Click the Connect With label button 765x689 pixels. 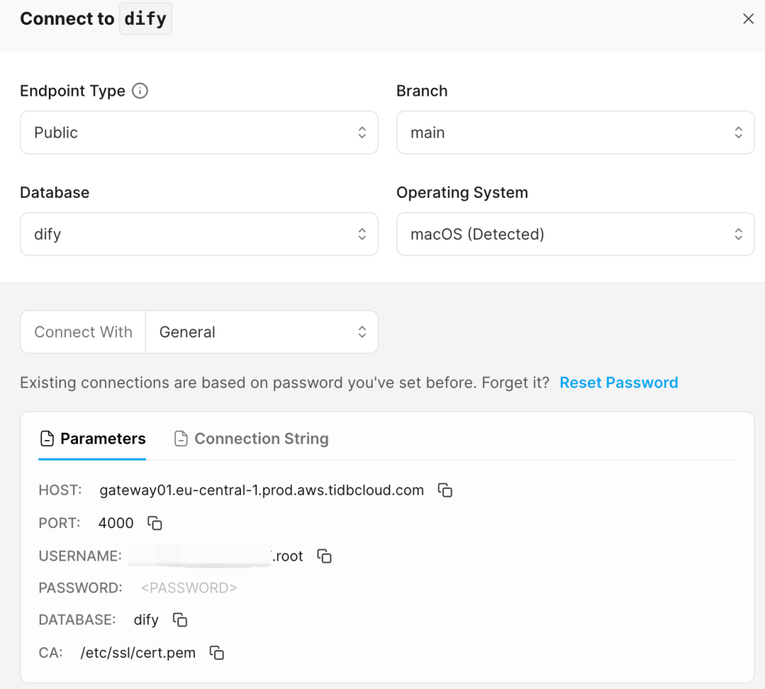point(82,332)
